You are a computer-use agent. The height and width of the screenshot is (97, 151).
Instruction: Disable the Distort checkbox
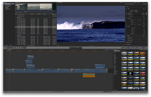pos(127,36)
